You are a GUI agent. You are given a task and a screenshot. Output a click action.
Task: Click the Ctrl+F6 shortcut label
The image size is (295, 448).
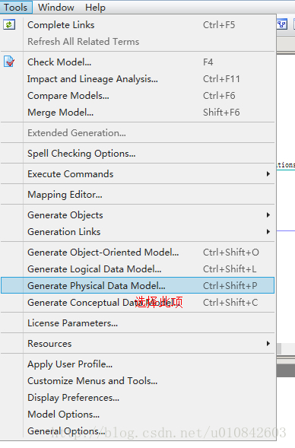point(219,95)
